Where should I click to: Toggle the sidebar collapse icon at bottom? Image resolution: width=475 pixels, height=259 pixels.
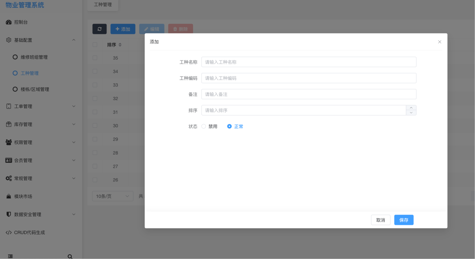tap(10, 256)
